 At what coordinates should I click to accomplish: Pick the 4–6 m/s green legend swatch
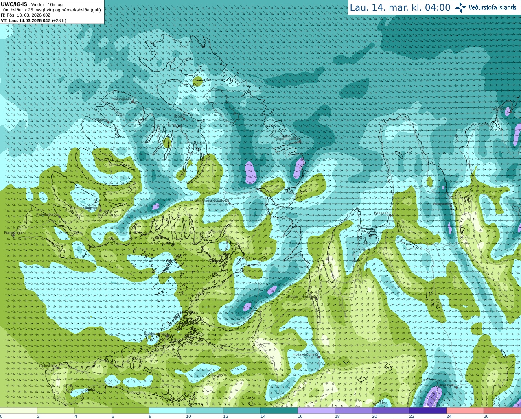click(x=93, y=410)
